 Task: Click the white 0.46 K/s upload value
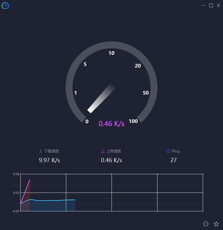coord(112,160)
